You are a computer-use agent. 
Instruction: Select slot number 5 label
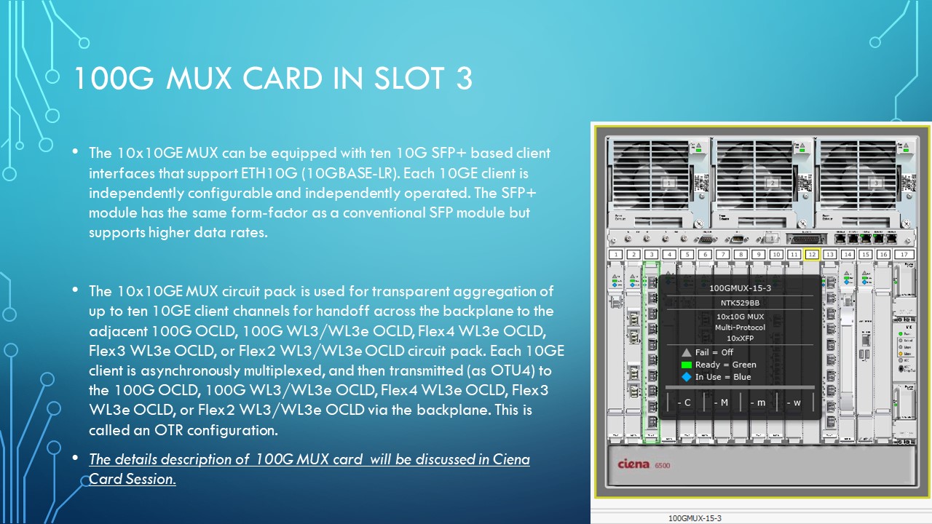(687, 254)
